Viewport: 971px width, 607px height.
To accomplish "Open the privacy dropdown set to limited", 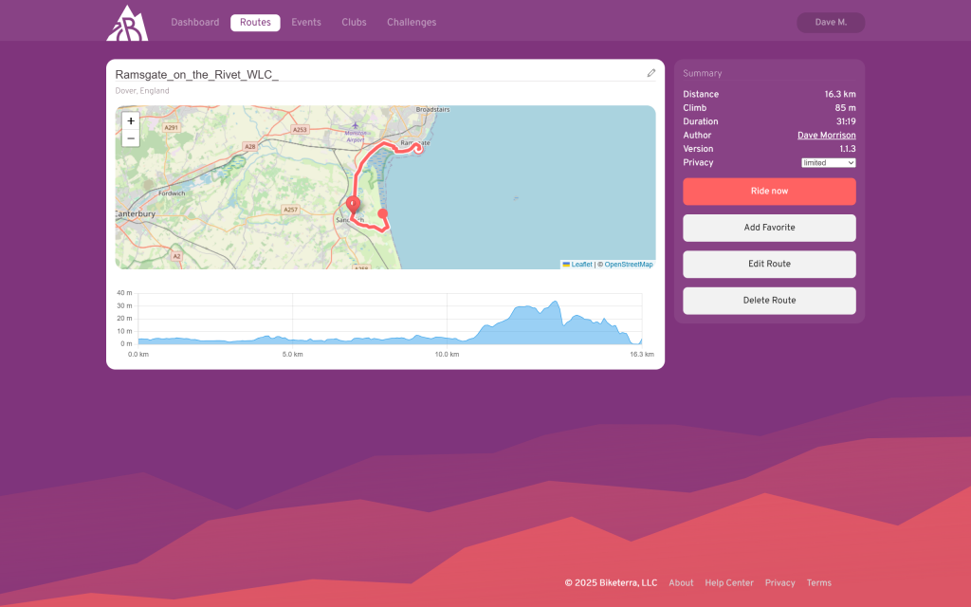I will coord(828,163).
